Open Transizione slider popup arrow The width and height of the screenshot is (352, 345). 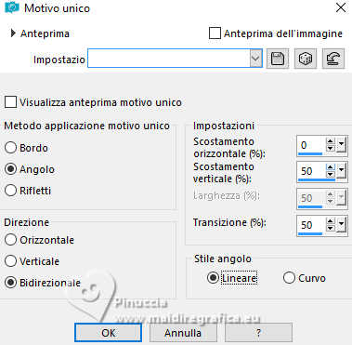(x=341, y=224)
